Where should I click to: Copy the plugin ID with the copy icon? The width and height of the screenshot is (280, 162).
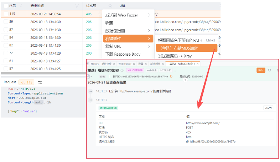171,76
